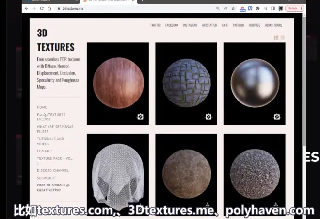The width and height of the screenshot is (320, 219).
Task: Open the blue Bitwarden extension icon
Action: click(x=250, y=8)
